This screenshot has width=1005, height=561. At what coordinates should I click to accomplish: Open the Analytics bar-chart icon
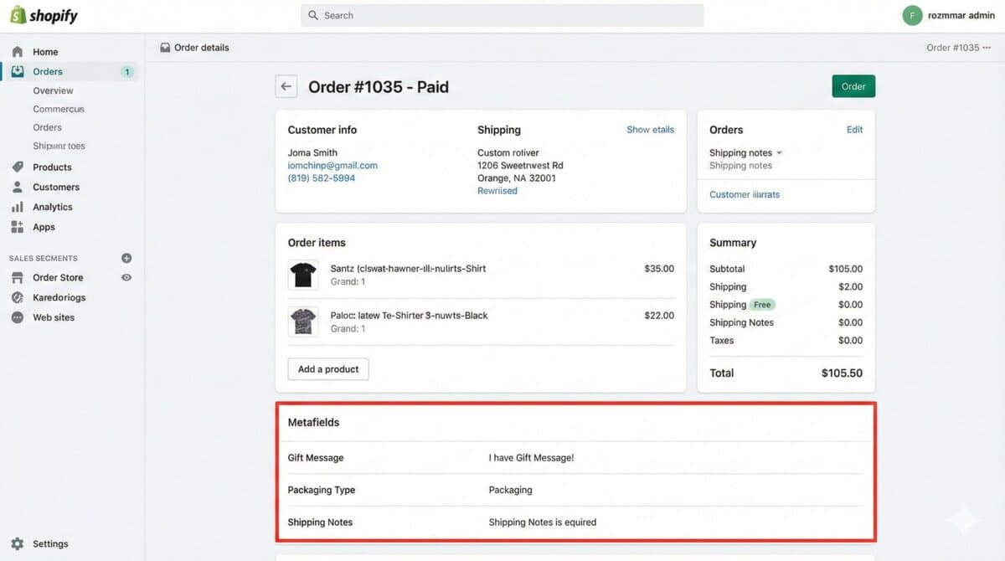tap(16, 207)
